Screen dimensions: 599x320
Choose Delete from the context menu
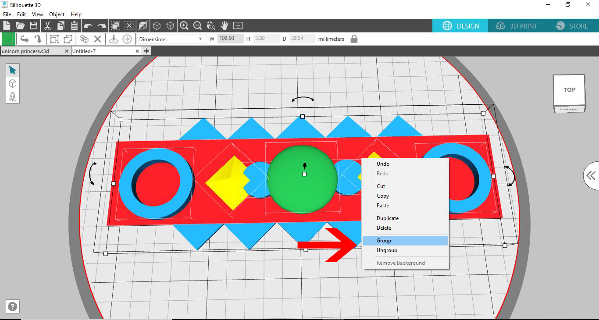tap(405, 228)
